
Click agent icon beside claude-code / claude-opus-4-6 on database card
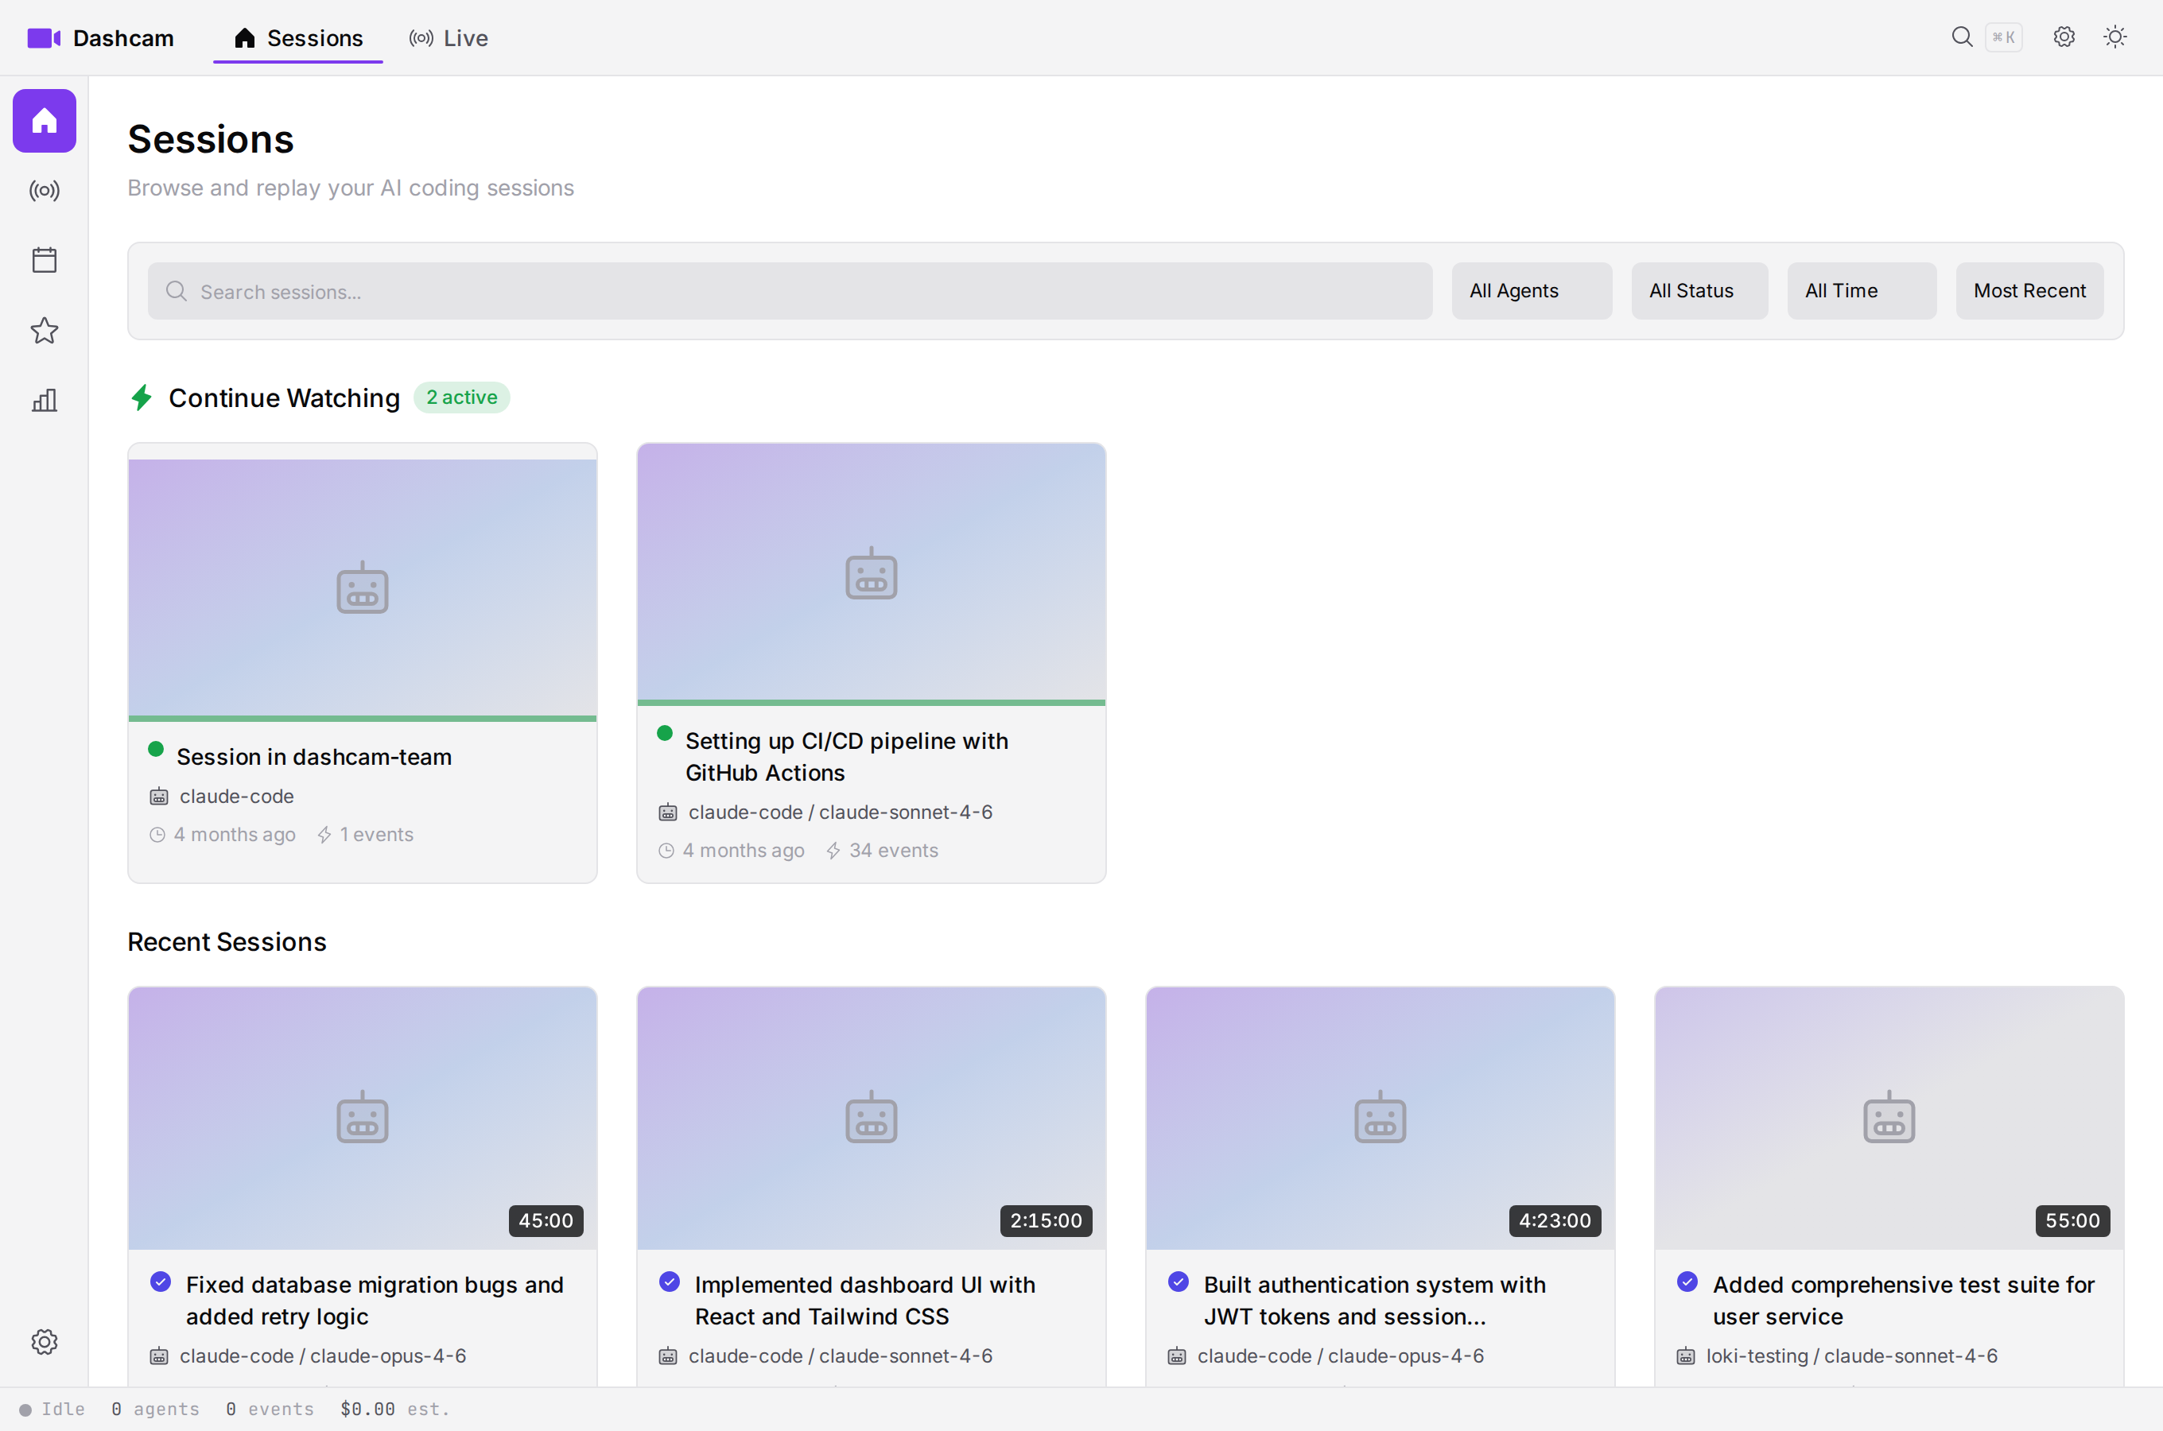tap(159, 1356)
